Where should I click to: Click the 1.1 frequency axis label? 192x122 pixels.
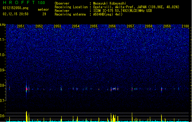click(3, 40)
